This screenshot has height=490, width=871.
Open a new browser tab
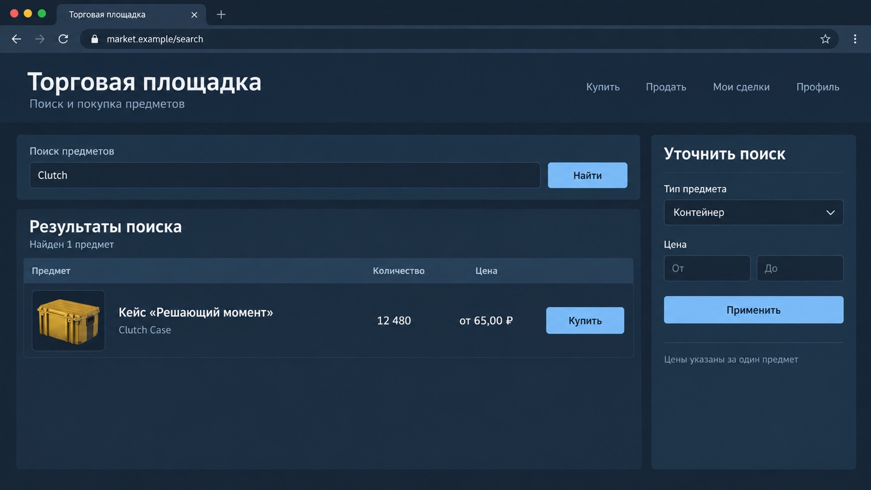[x=221, y=15]
